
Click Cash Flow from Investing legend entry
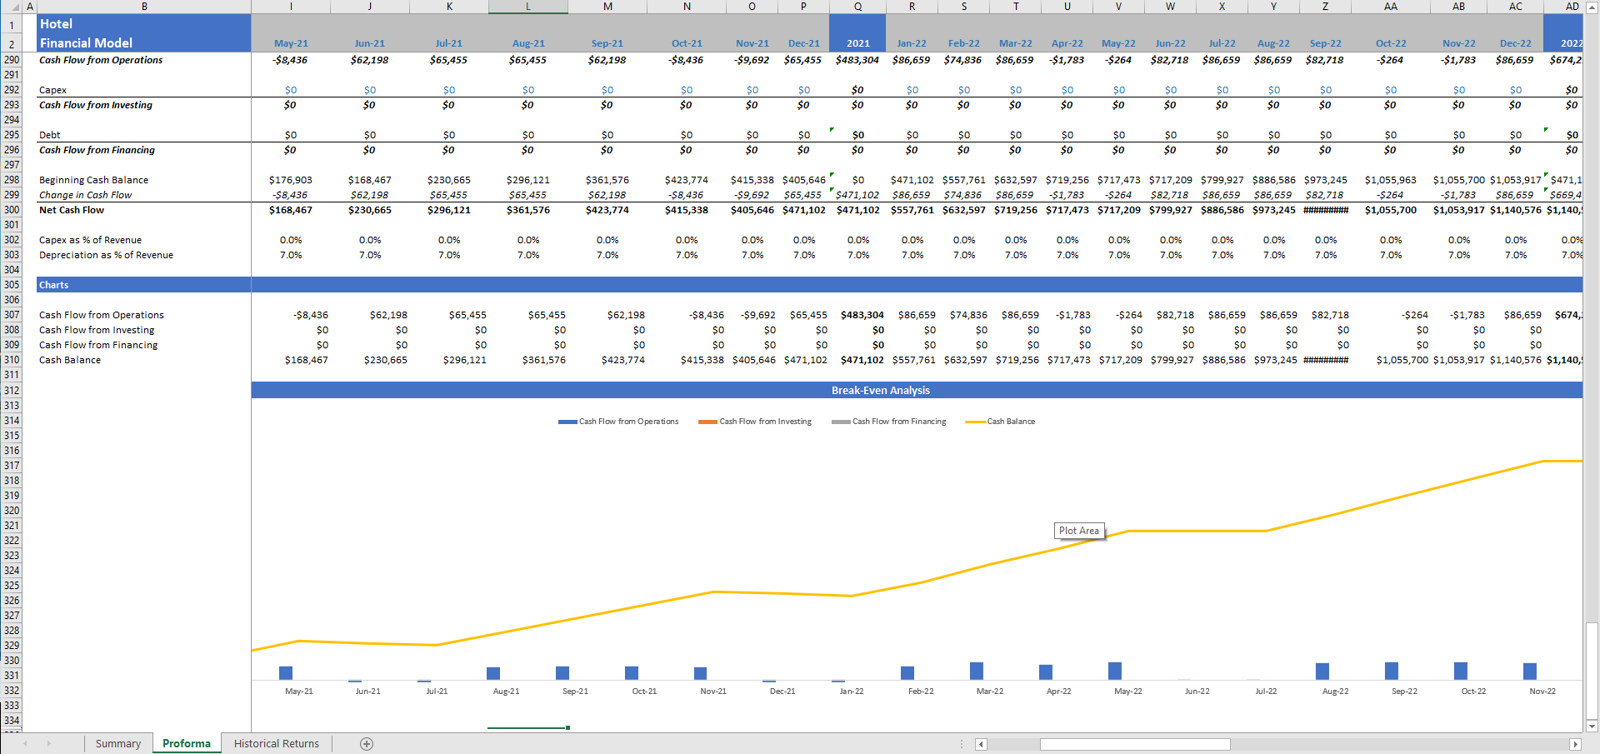[x=755, y=422]
